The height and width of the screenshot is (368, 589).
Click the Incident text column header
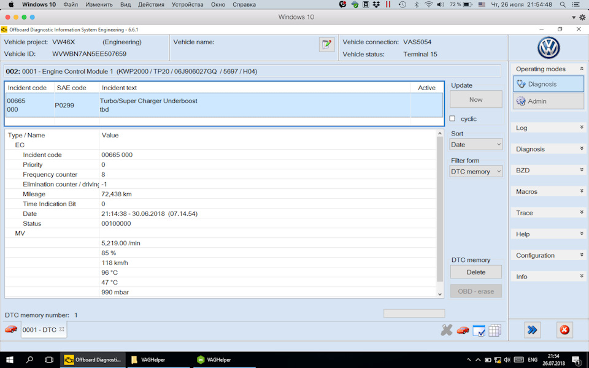119,88
